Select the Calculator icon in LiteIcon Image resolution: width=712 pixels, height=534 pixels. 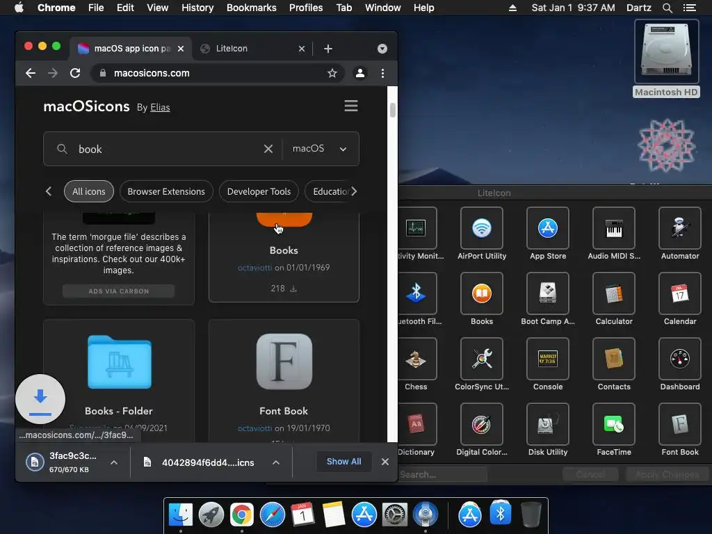(x=613, y=293)
